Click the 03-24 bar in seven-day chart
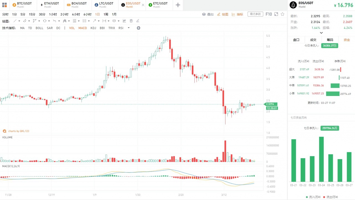This screenshot has width=355, height=200. (321, 159)
